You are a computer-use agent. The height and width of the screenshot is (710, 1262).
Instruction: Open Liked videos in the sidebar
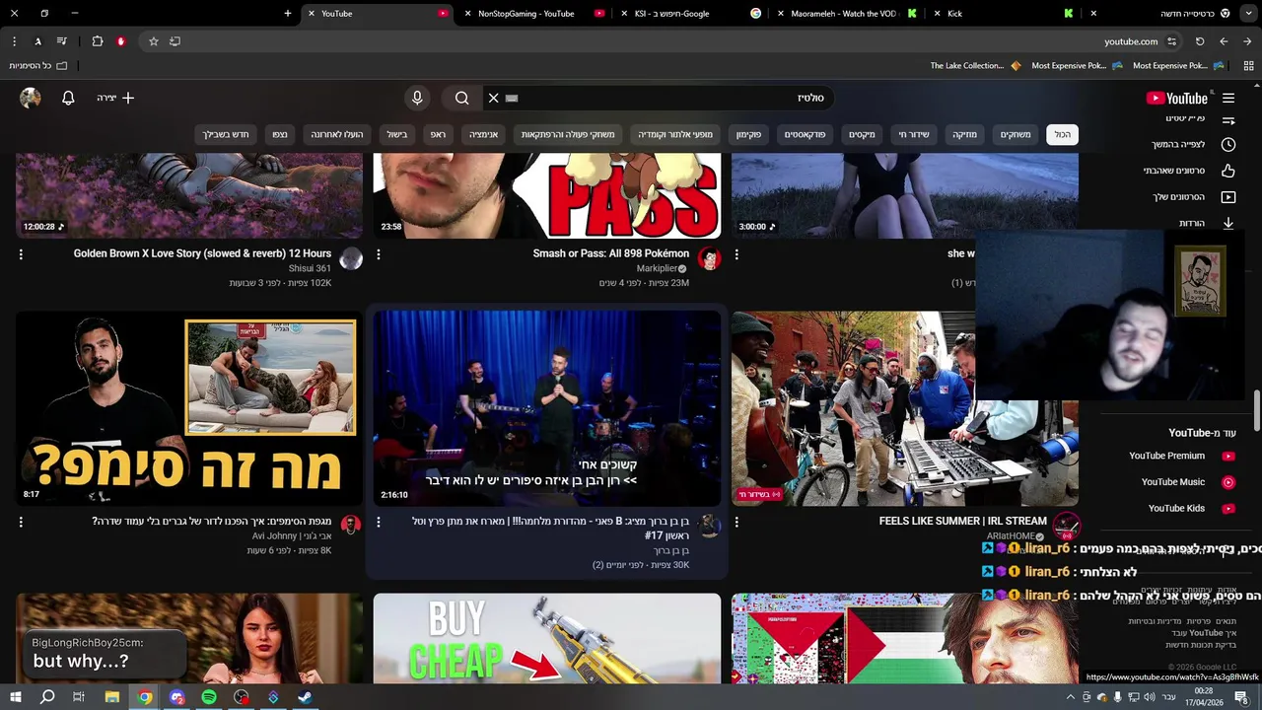(x=1191, y=171)
